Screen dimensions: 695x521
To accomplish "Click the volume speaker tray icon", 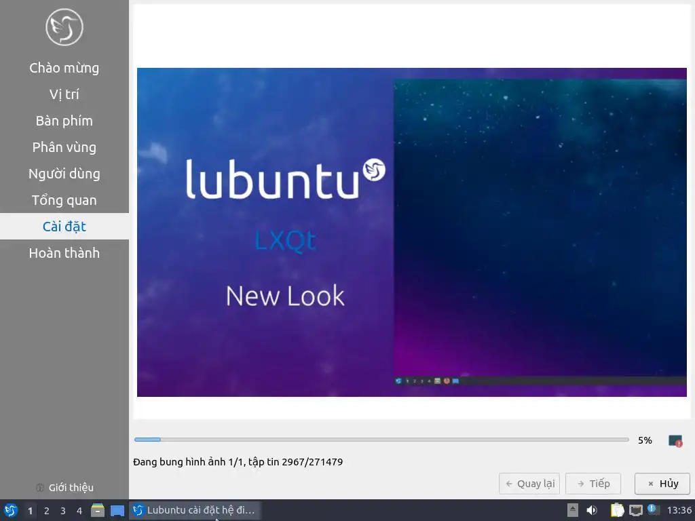I will tap(592, 510).
